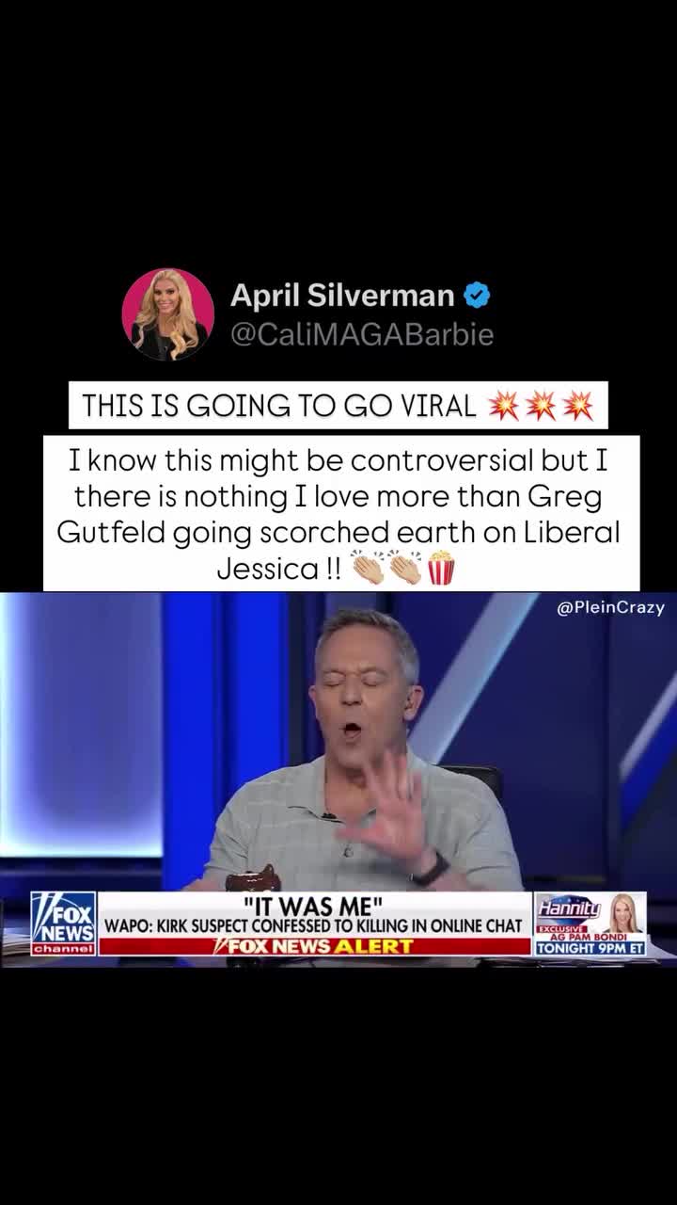Click the blue verified badge icon

click(478, 296)
